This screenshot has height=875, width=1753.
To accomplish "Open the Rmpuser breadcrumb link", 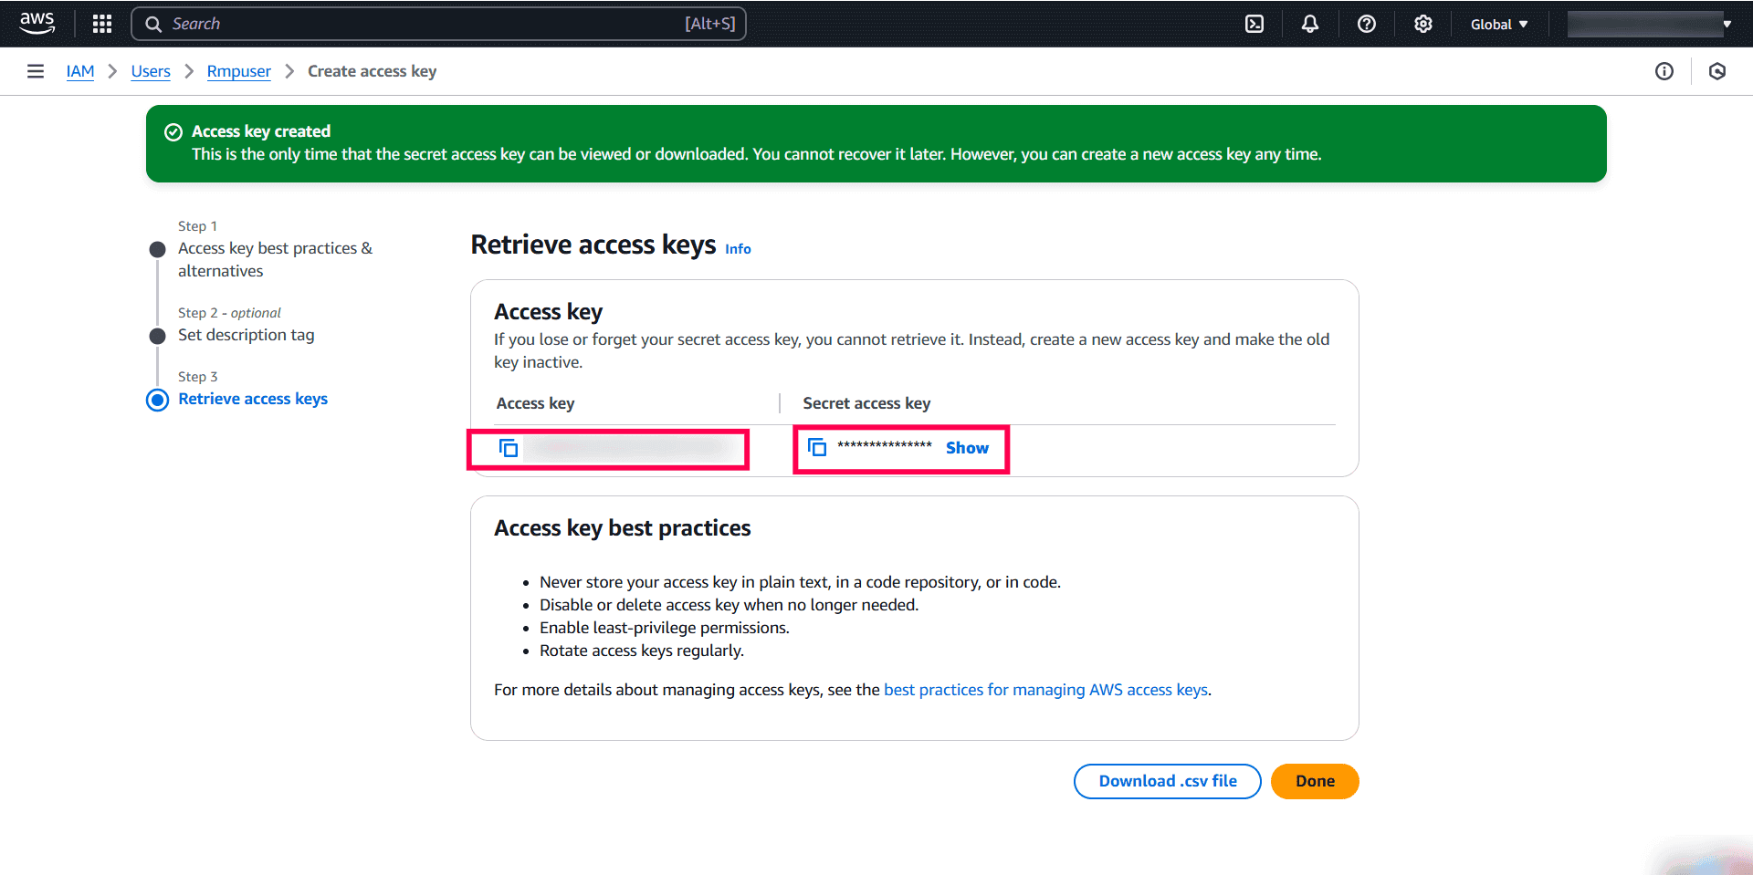I will pos(239,71).
